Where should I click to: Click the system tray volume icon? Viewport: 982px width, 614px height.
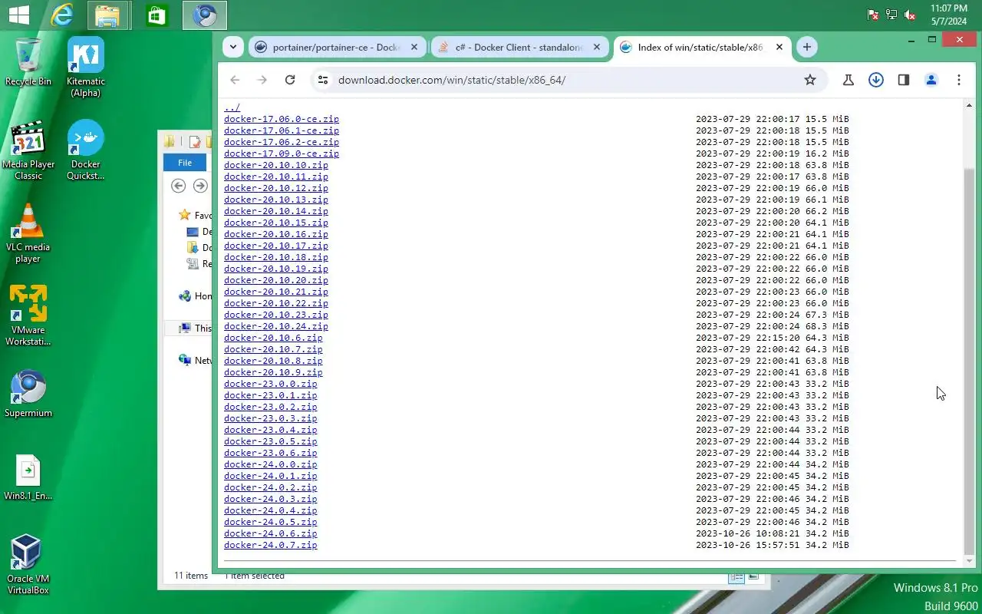click(910, 15)
